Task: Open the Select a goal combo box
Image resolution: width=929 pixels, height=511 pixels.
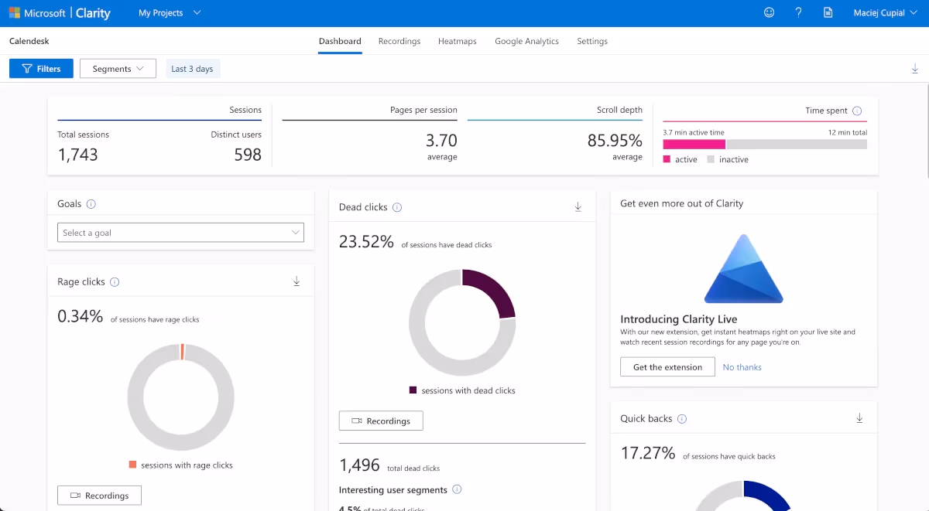Action: (x=181, y=233)
